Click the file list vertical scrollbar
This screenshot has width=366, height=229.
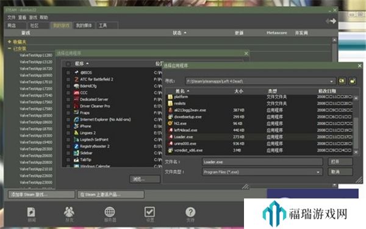(356, 125)
